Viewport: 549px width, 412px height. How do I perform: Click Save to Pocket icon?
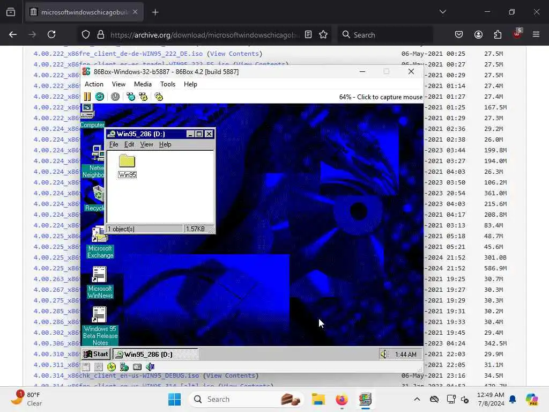459,35
